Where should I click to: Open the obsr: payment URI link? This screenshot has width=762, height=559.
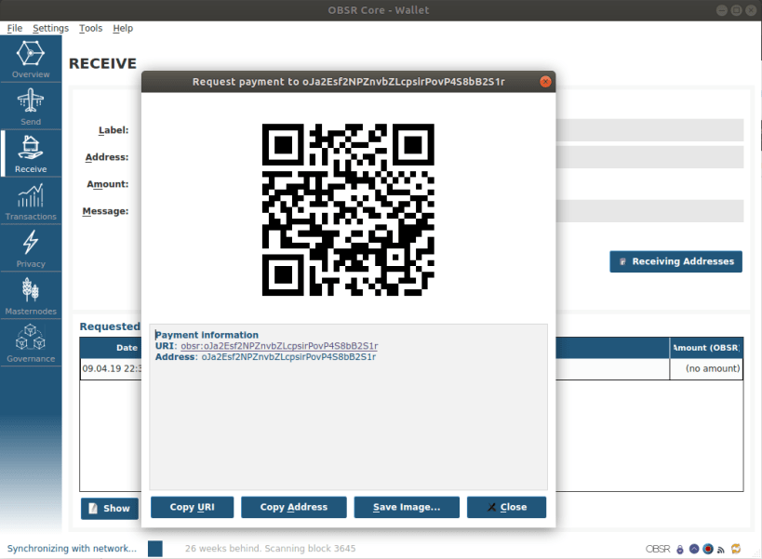pos(279,346)
